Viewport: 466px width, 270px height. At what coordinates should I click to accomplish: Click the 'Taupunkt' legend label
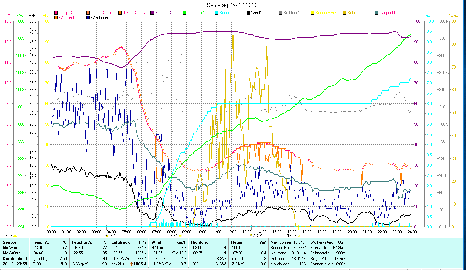[387, 13]
